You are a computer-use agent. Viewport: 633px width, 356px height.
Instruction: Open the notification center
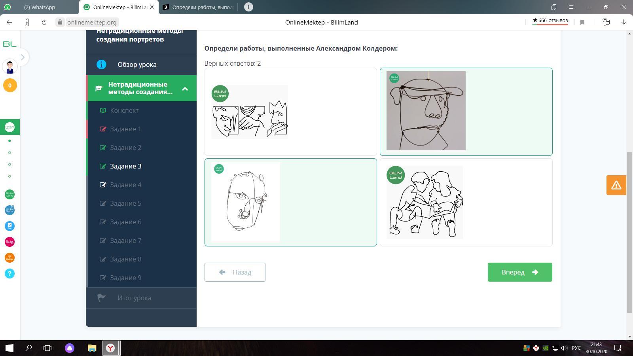tap(618, 348)
